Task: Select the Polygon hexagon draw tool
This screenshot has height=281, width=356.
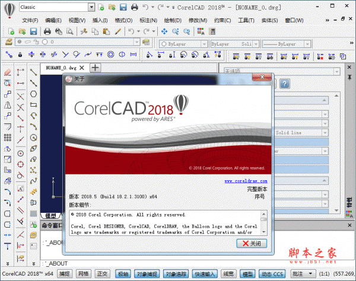Action: (34, 94)
